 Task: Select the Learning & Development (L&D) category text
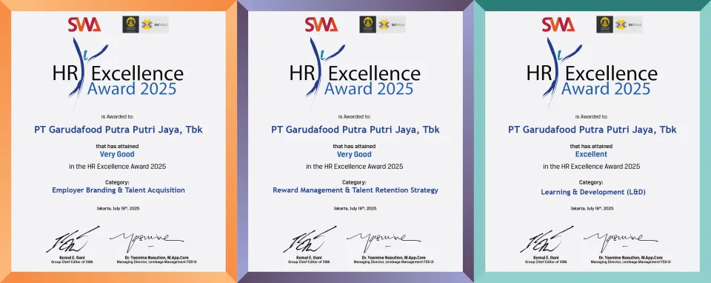coord(592,193)
